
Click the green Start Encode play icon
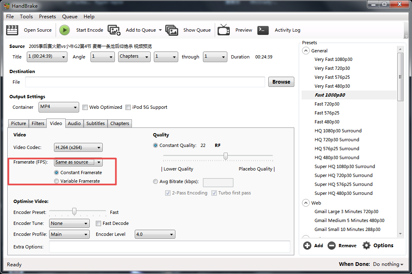click(65, 30)
